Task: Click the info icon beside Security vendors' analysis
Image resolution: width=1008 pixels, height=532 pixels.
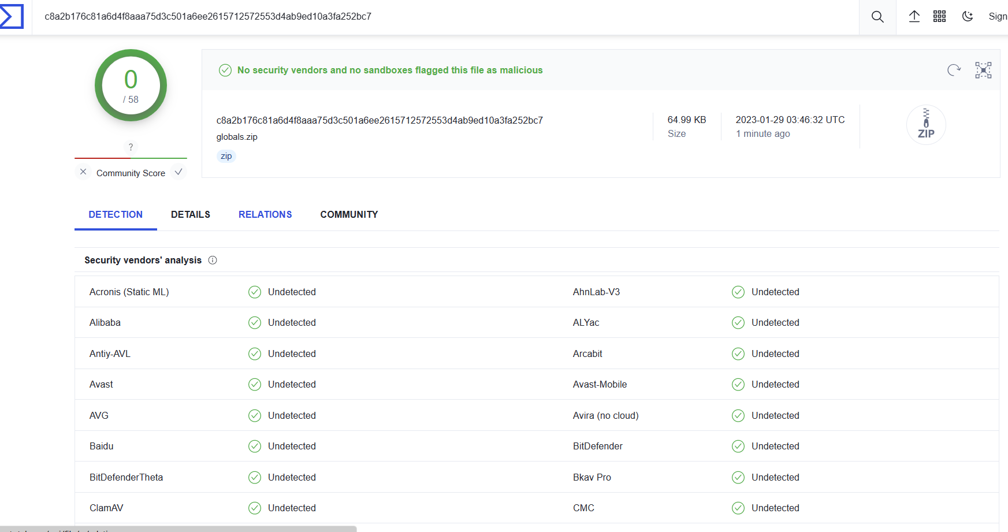Action: pyautogui.click(x=213, y=260)
